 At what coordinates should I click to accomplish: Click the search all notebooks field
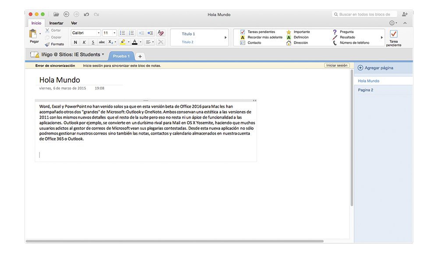364,14
